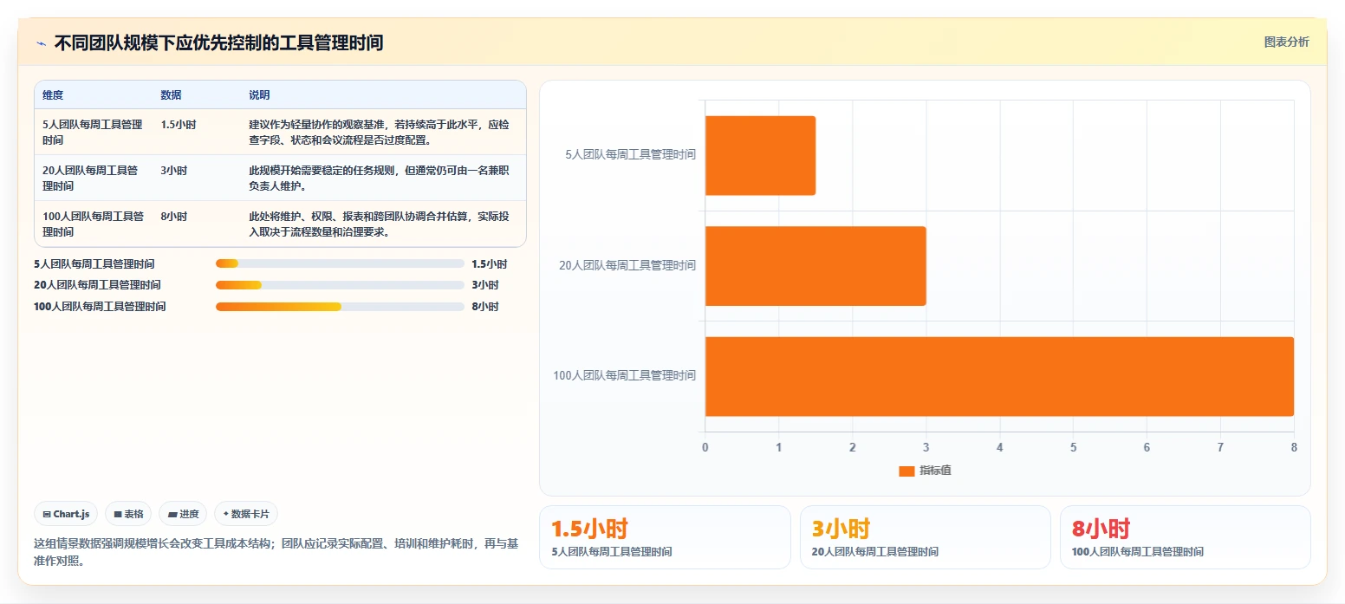Click the 1.5小时 progress bar
The height and width of the screenshot is (604, 1345).
point(340,263)
